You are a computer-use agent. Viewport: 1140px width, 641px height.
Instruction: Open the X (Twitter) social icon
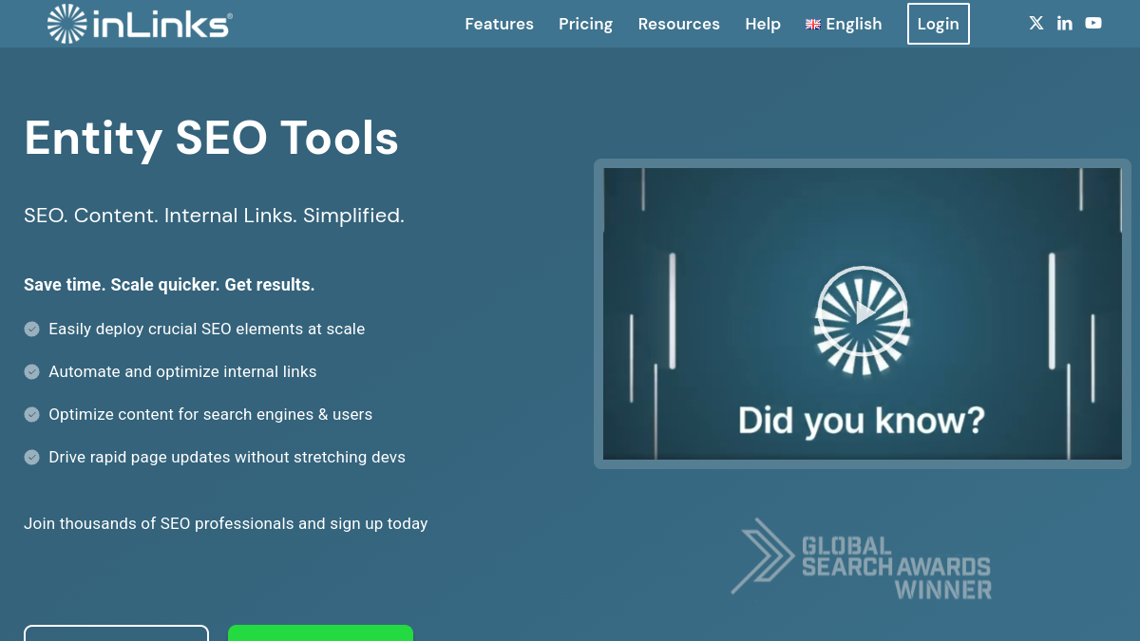point(1036,23)
